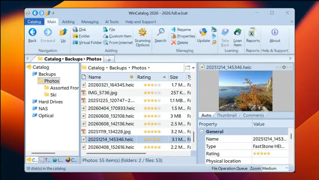Viewport: 319px width, 180px height.
Task: Collapse the ribbon with the top-right arrow
Action: pyautogui.click(x=292, y=22)
